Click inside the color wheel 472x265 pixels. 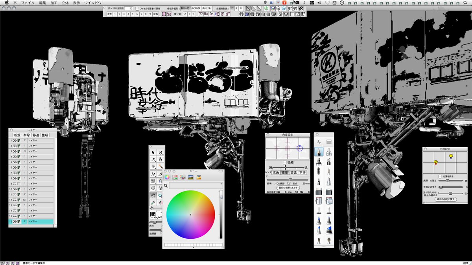coord(190,215)
